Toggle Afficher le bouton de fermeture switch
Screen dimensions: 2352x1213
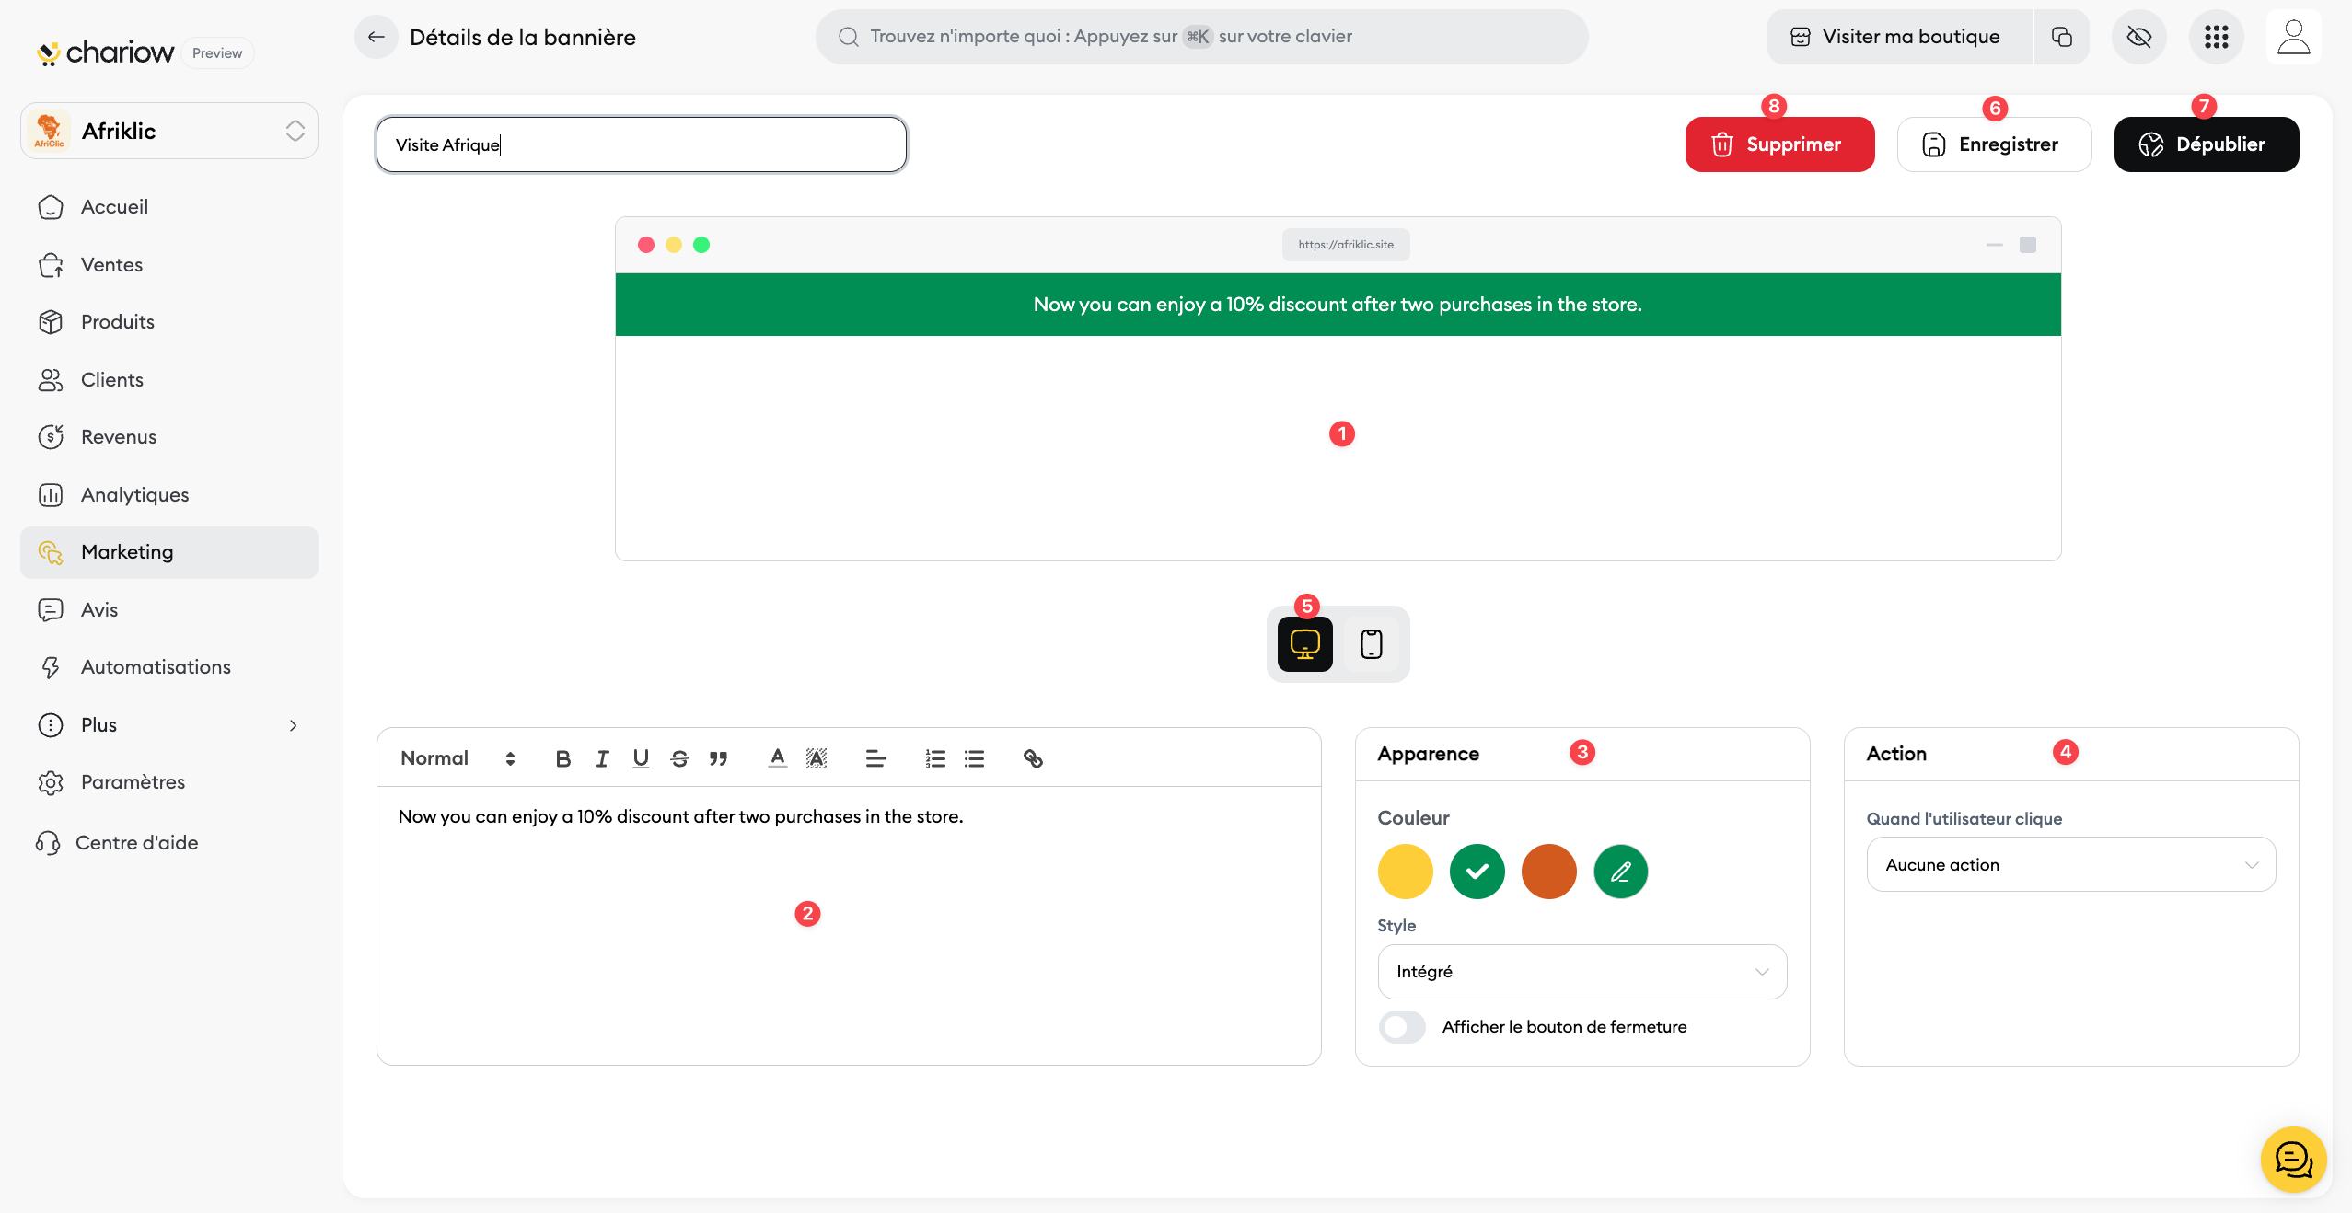tap(1402, 1026)
